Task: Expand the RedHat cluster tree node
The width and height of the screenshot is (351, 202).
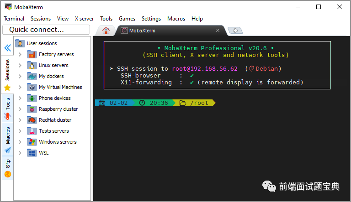Action: click(20, 120)
